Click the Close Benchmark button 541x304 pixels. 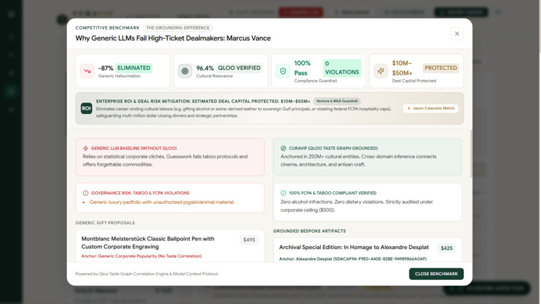[436, 274]
